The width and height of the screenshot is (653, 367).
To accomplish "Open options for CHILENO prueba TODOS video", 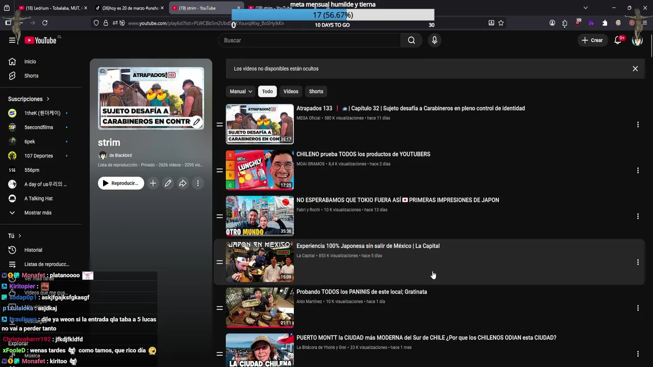I will click(638, 170).
